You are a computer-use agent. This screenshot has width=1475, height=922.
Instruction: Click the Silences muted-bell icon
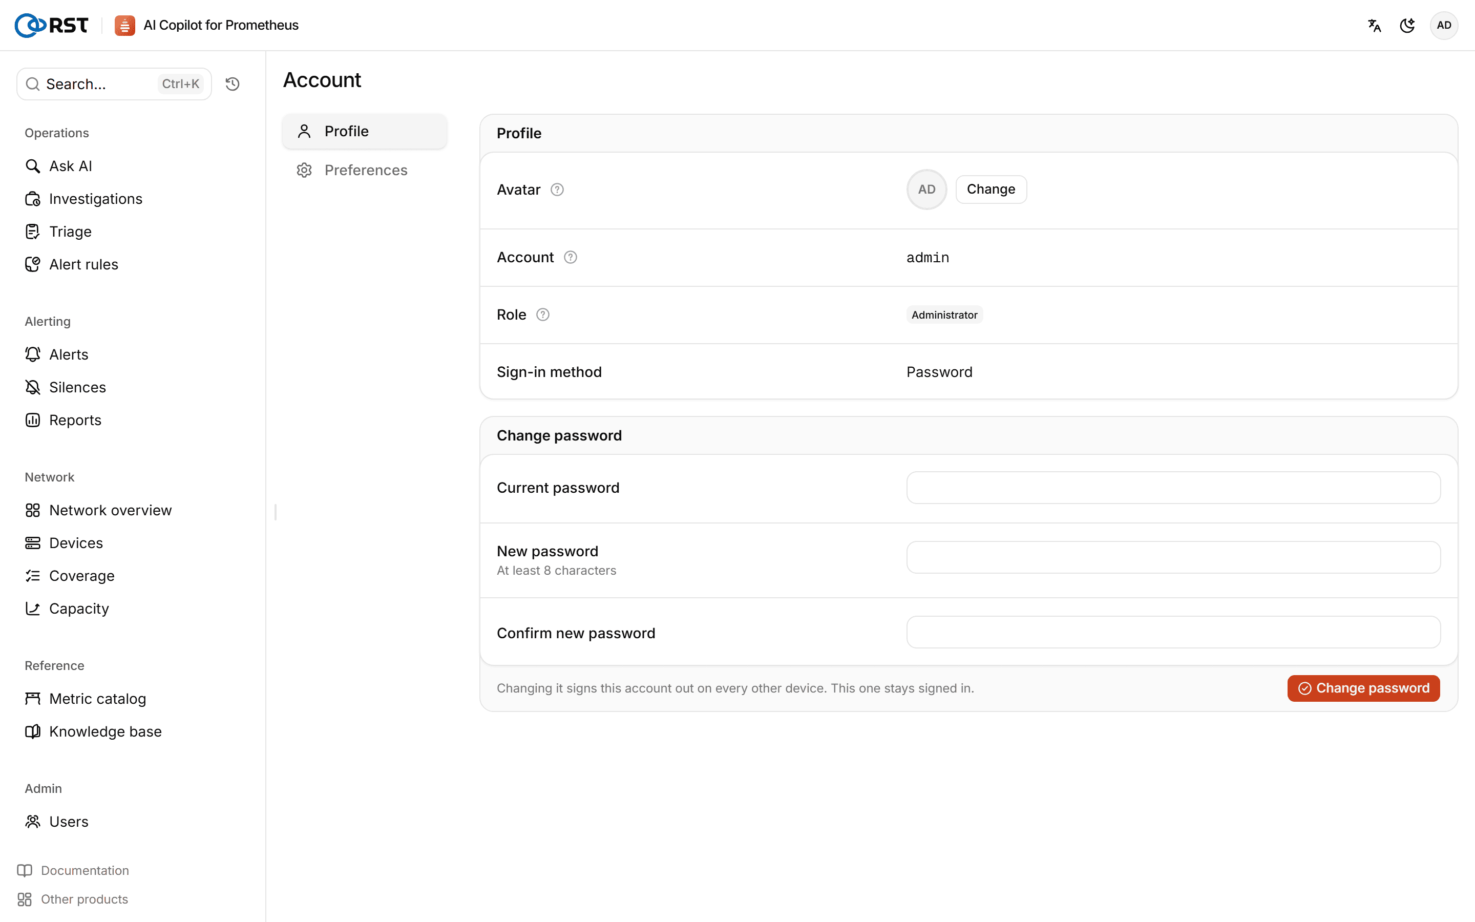(x=33, y=387)
